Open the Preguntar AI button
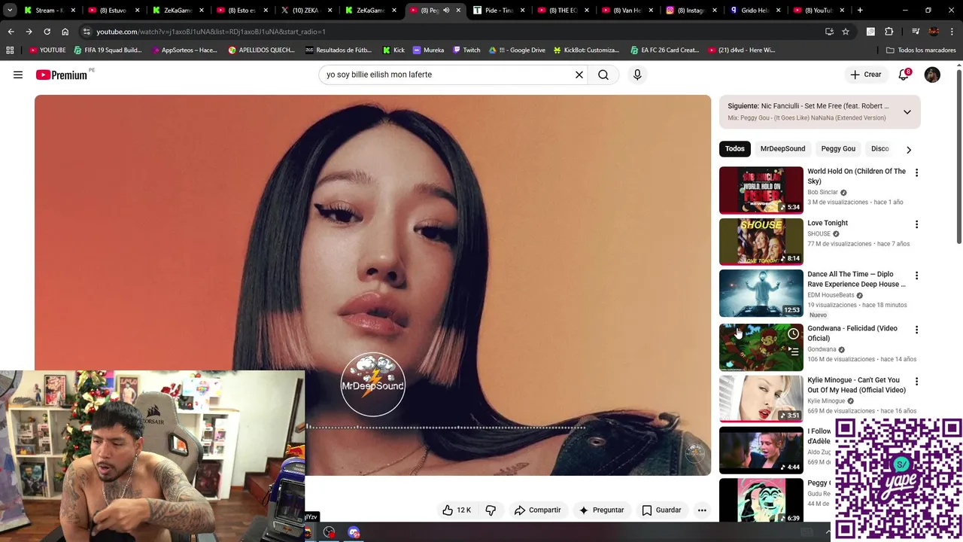 [x=601, y=510]
